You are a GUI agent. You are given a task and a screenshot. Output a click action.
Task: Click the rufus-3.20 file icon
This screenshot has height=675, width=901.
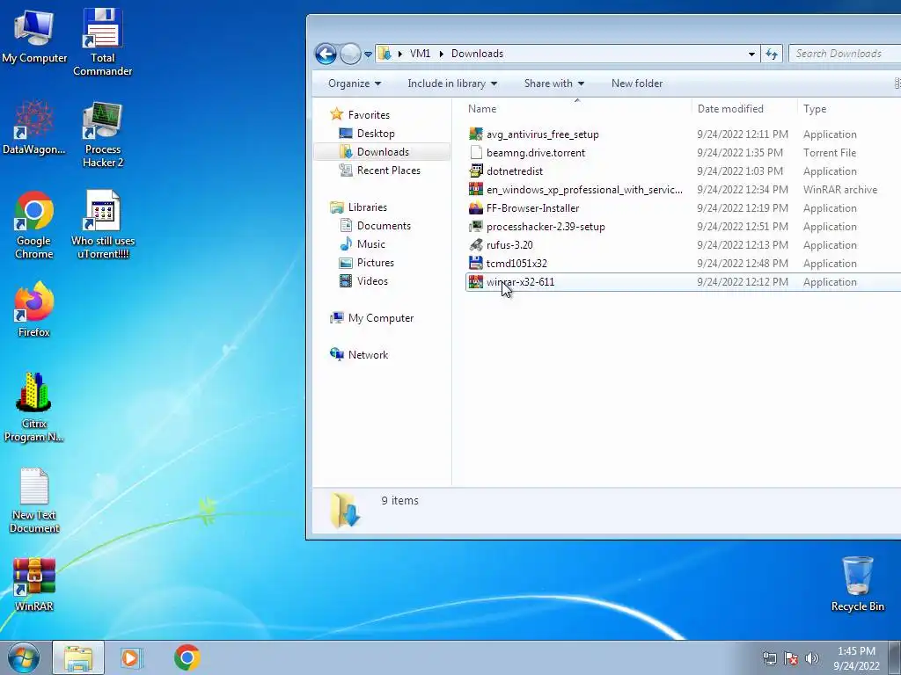476,245
